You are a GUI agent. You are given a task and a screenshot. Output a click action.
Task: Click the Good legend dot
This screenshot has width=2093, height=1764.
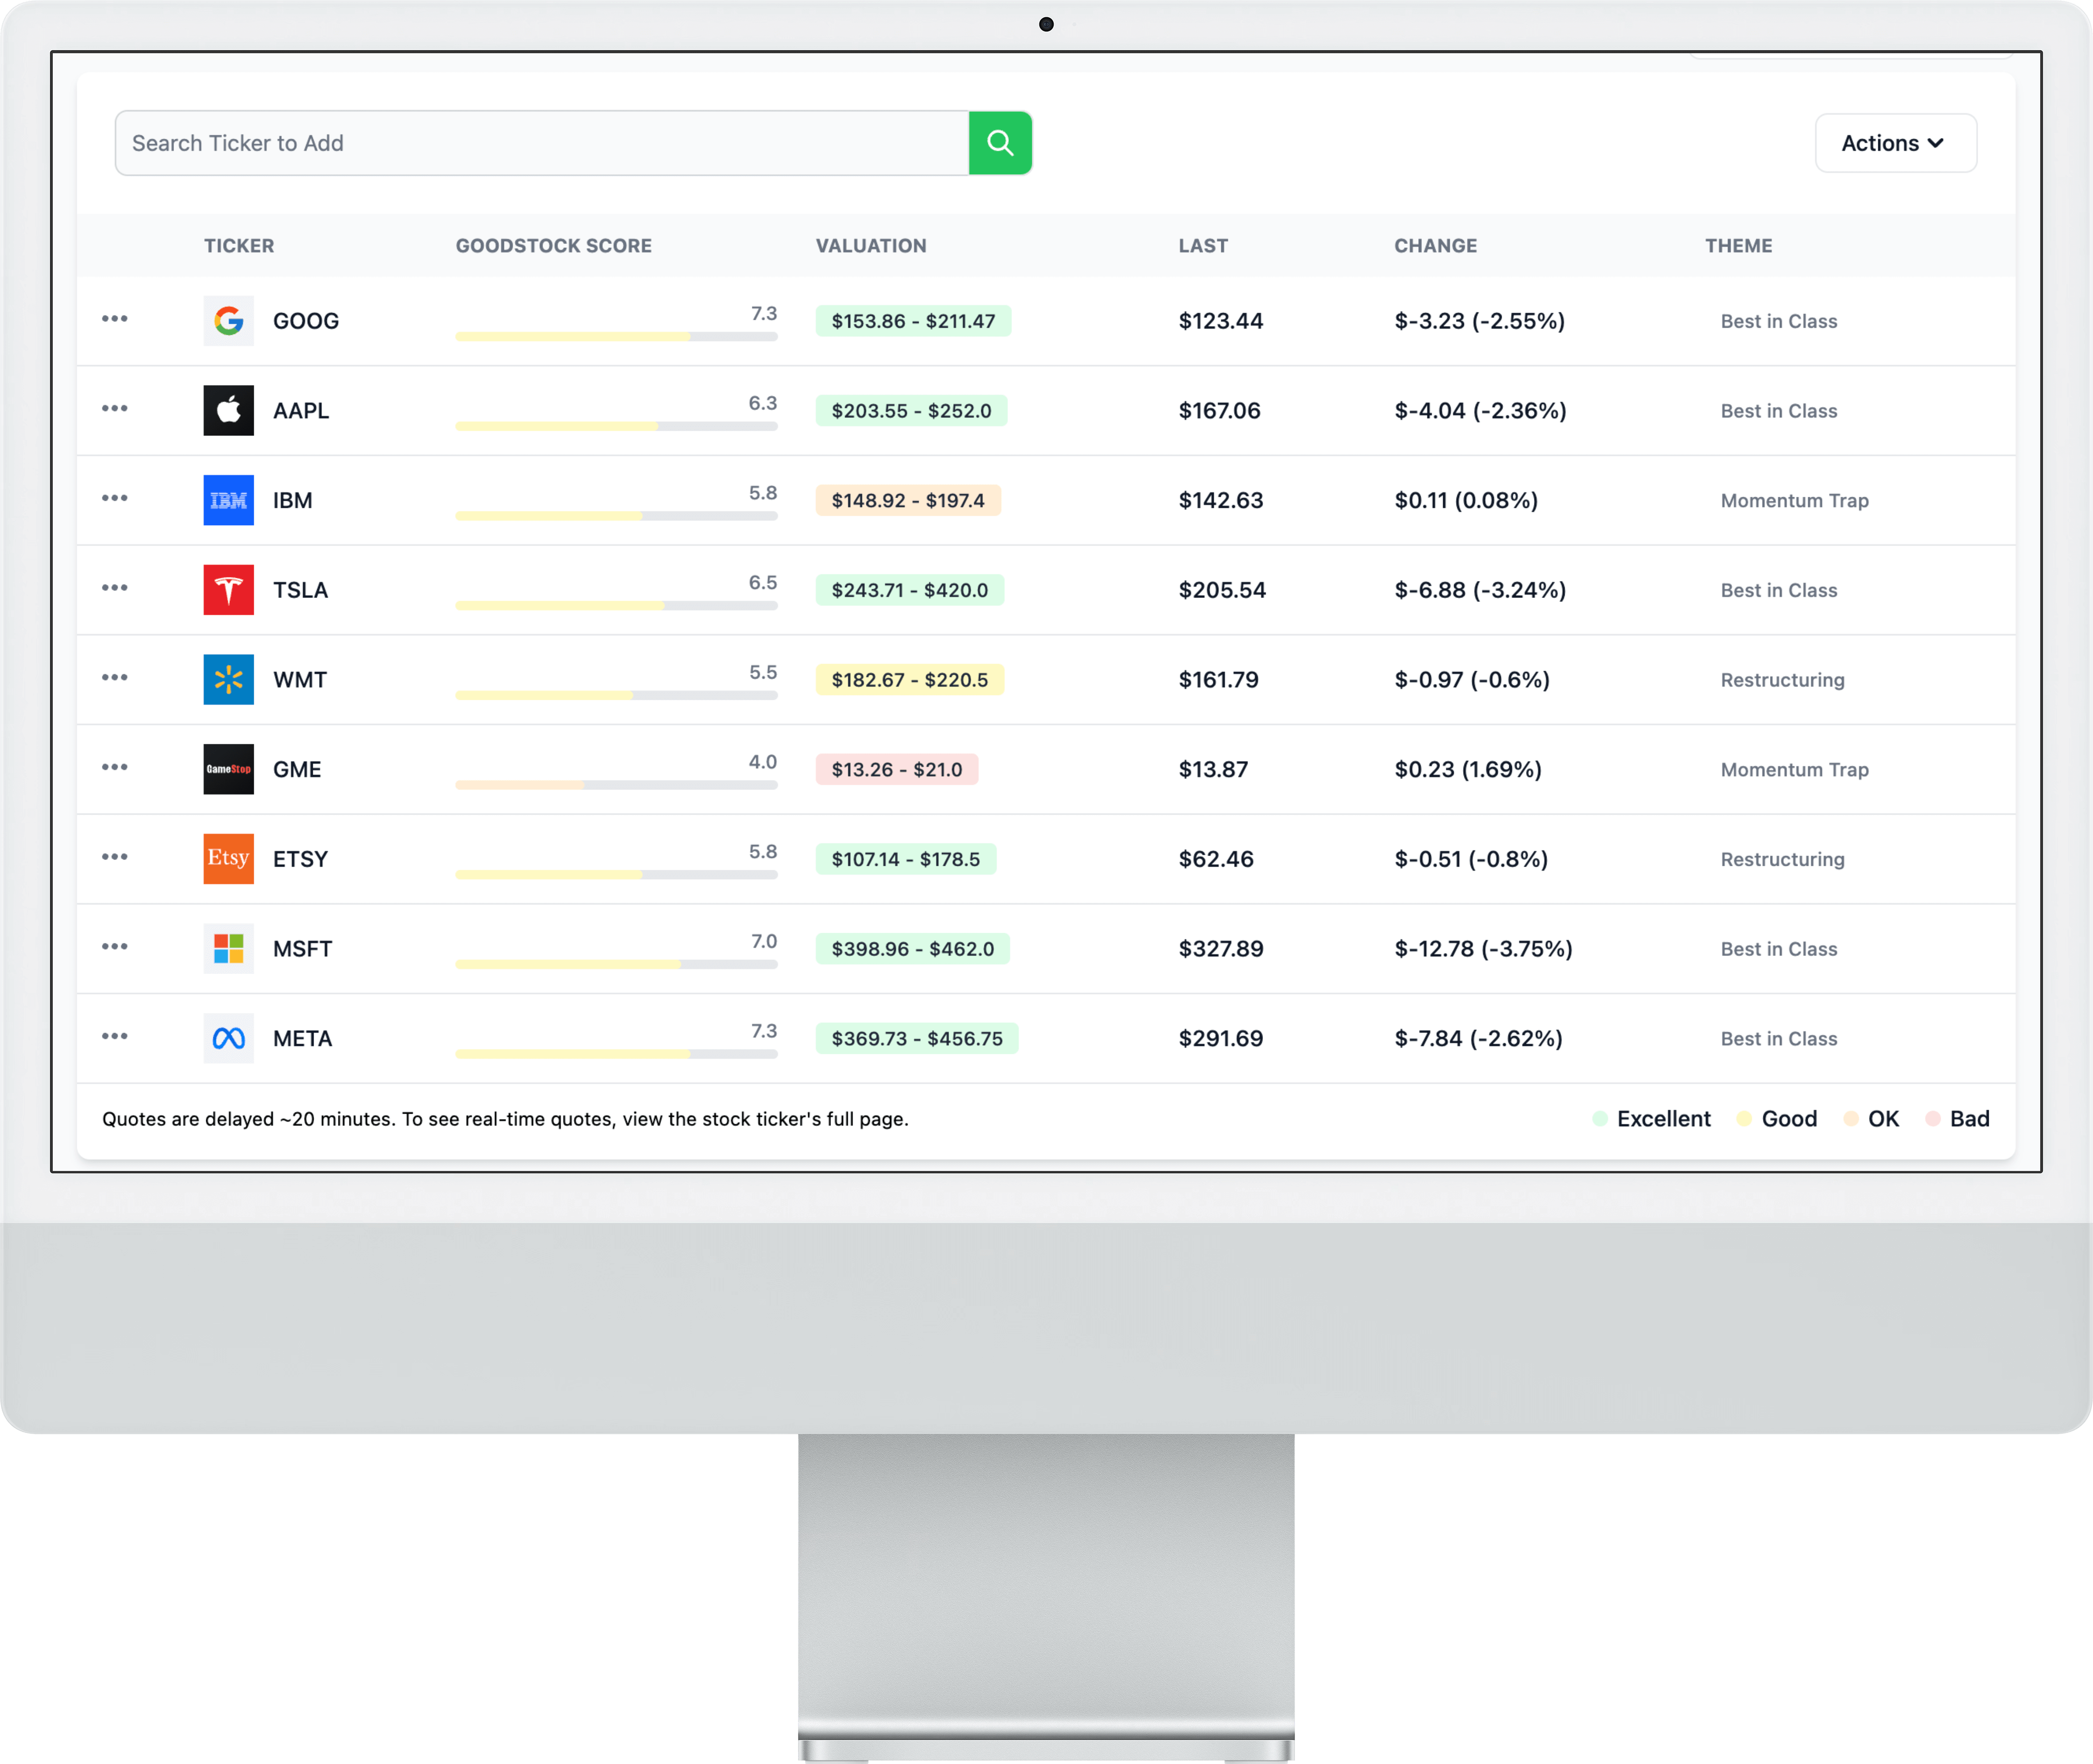(x=1744, y=1119)
